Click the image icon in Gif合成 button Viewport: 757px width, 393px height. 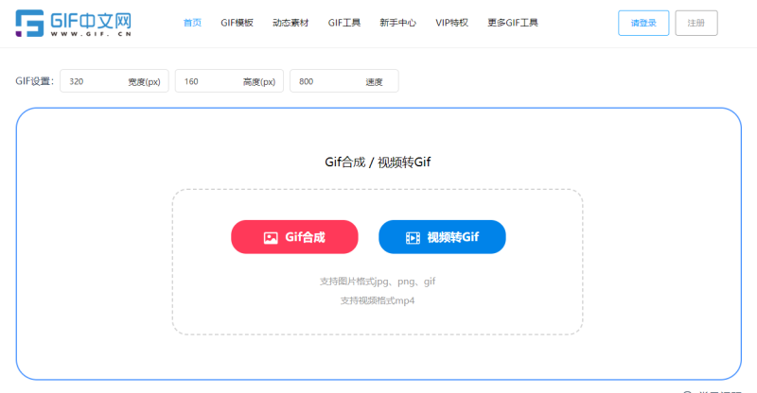tap(271, 238)
